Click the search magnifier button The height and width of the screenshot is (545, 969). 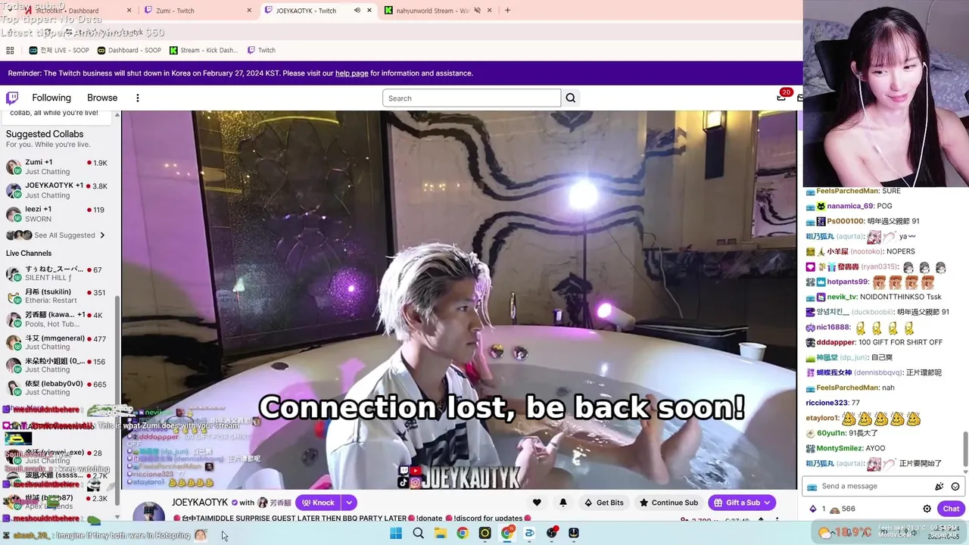point(571,98)
